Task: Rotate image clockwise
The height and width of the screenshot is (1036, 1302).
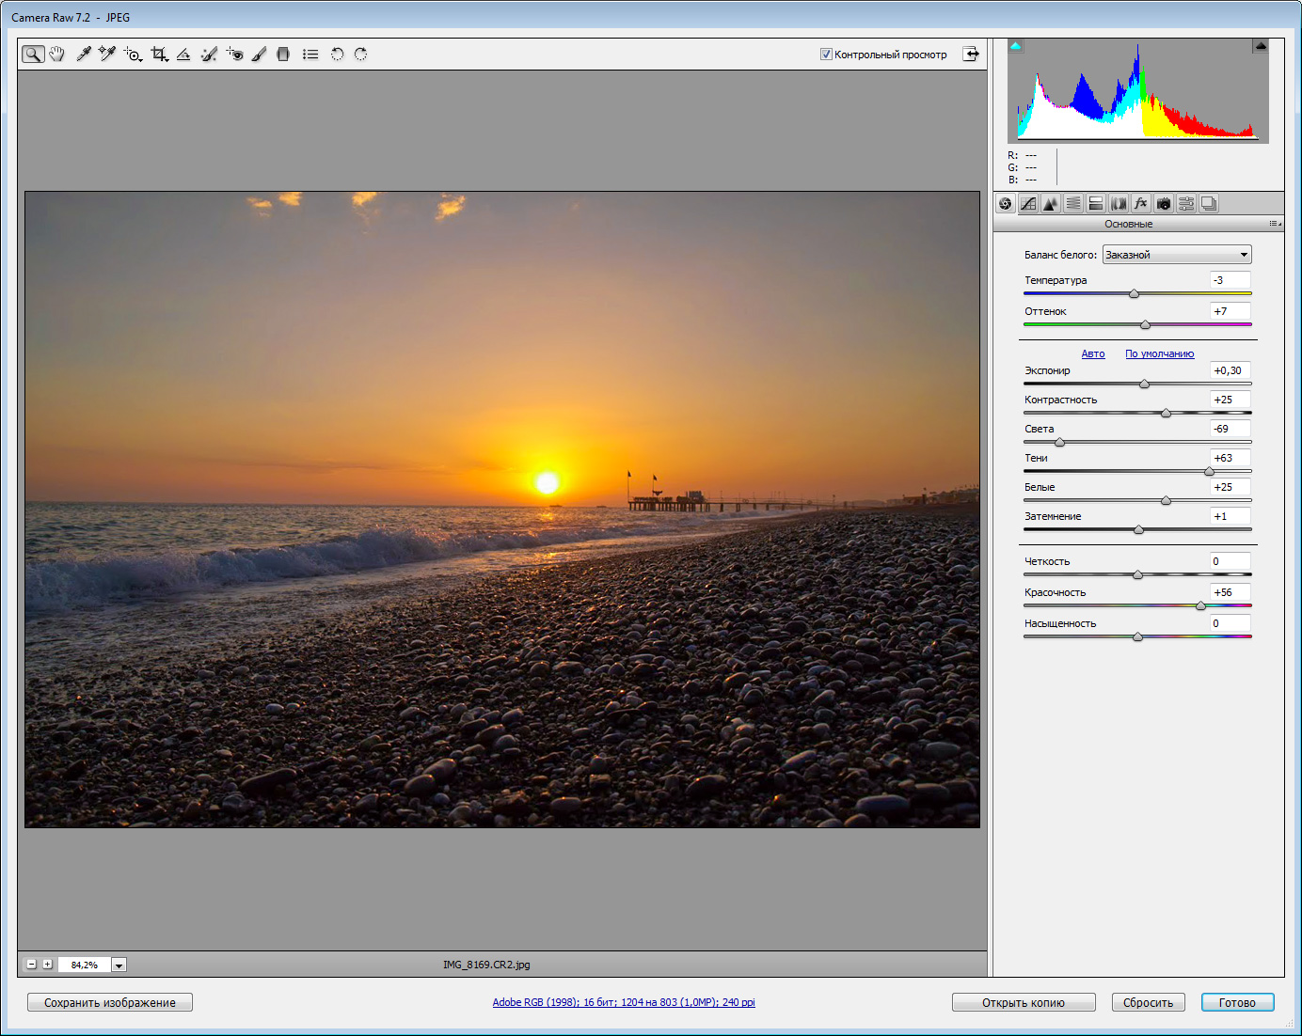Action: [x=360, y=55]
